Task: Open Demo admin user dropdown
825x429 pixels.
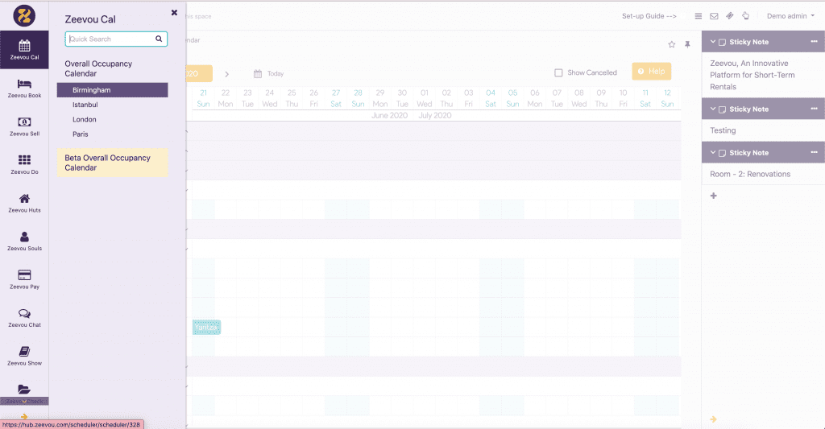Action: (790, 16)
